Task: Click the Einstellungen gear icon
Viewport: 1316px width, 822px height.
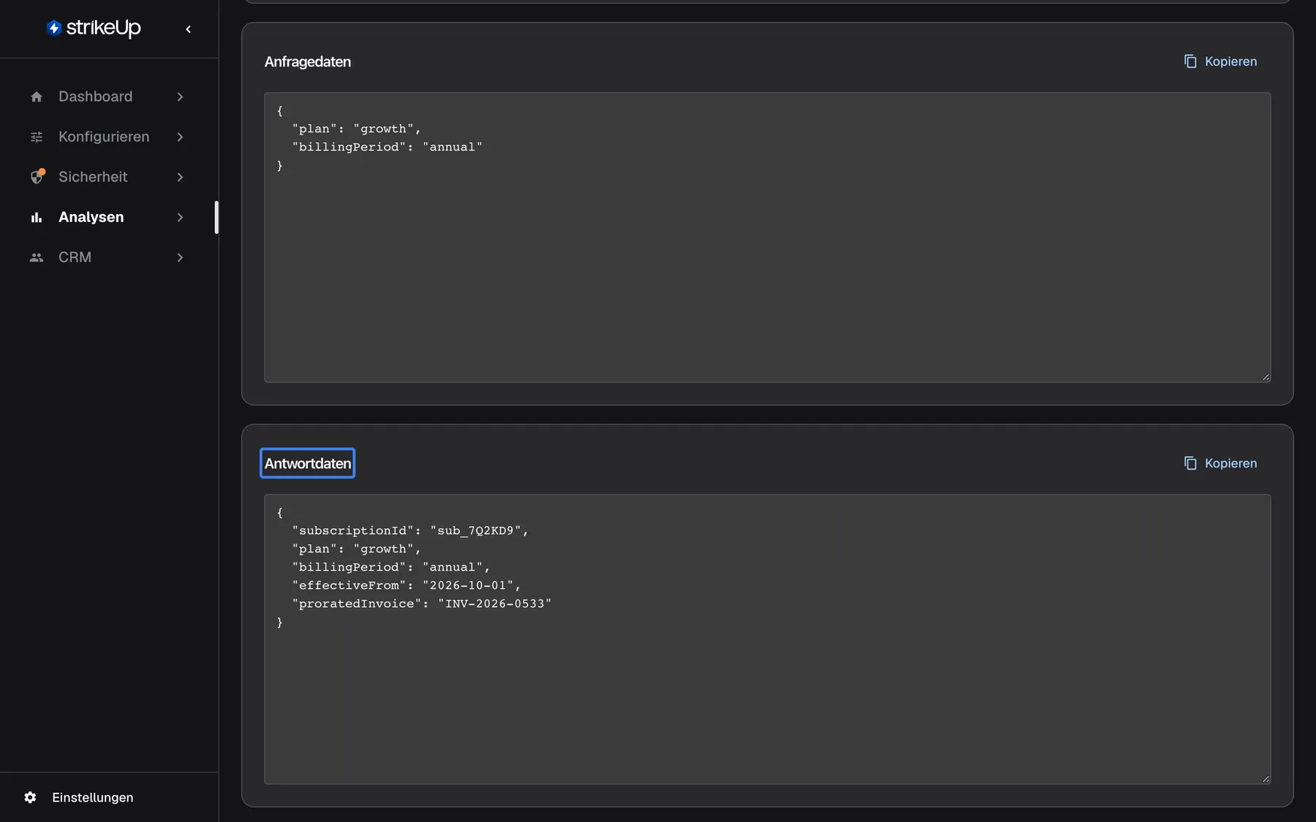Action: click(x=30, y=797)
